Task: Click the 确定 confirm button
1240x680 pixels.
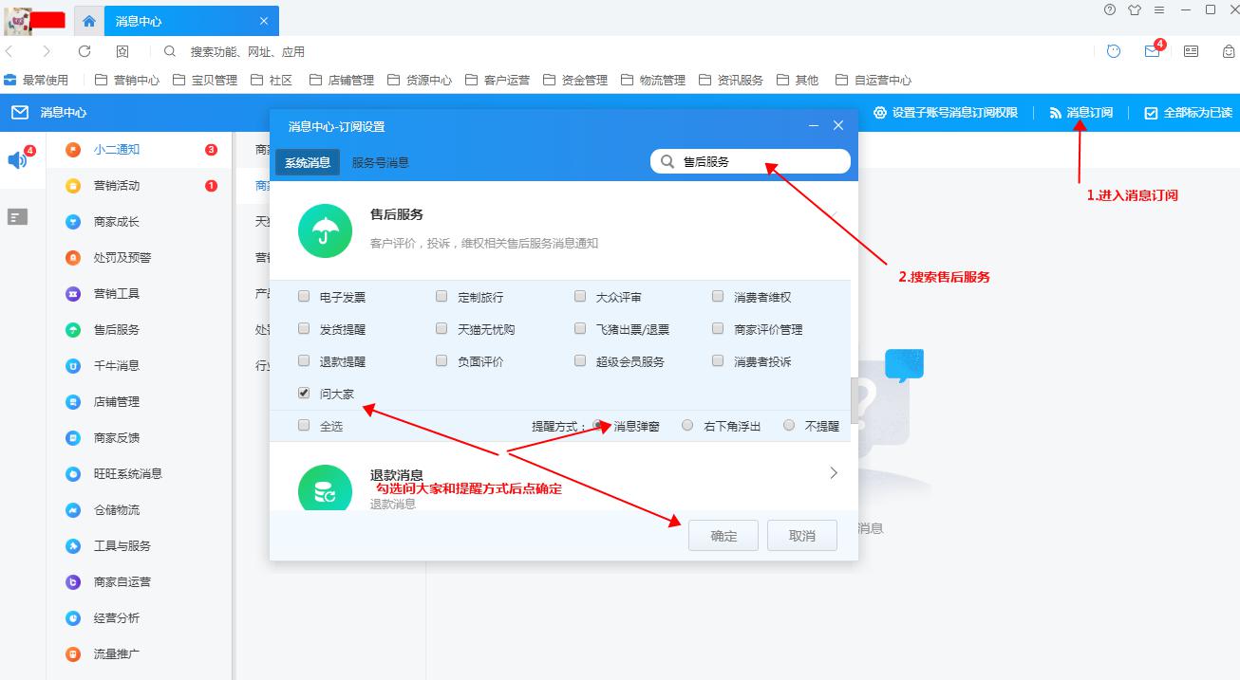Action: click(723, 535)
